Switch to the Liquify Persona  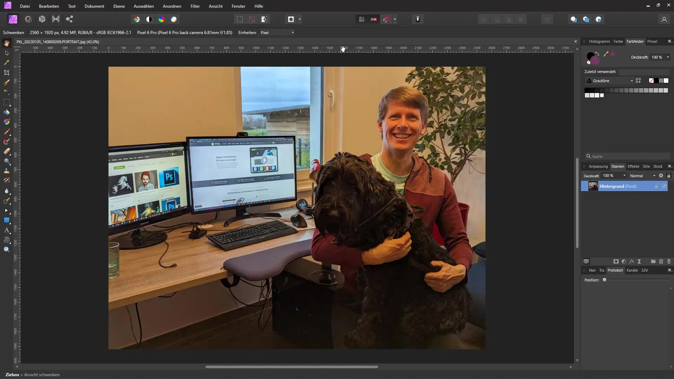click(28, 19)
